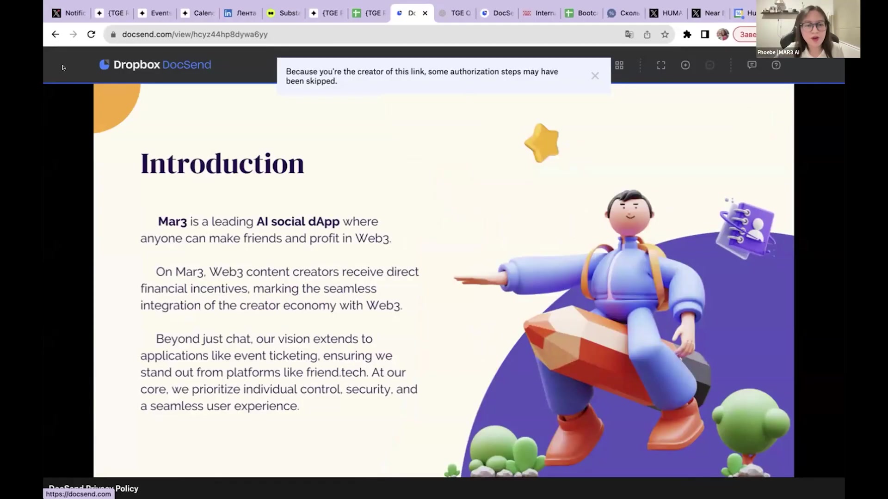Enter DocSend fullscreen mode
Screen dimensions: 888x499
pos(661,65)
